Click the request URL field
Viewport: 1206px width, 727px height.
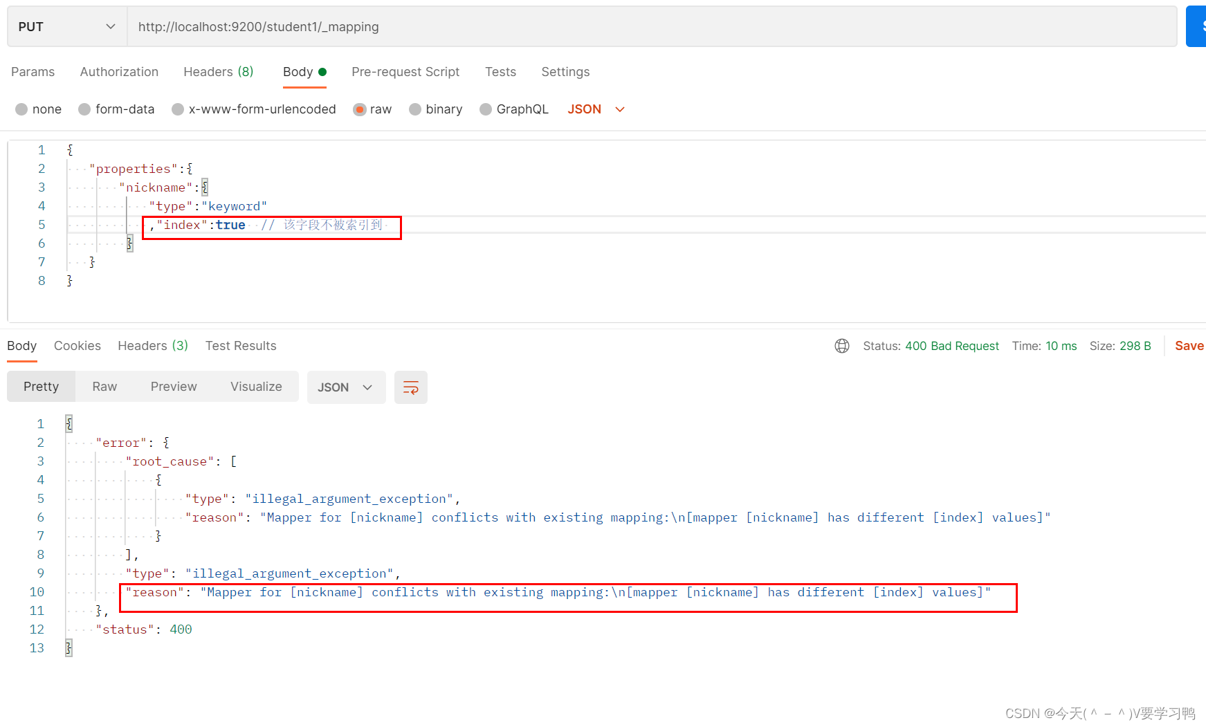click(652, 26)
